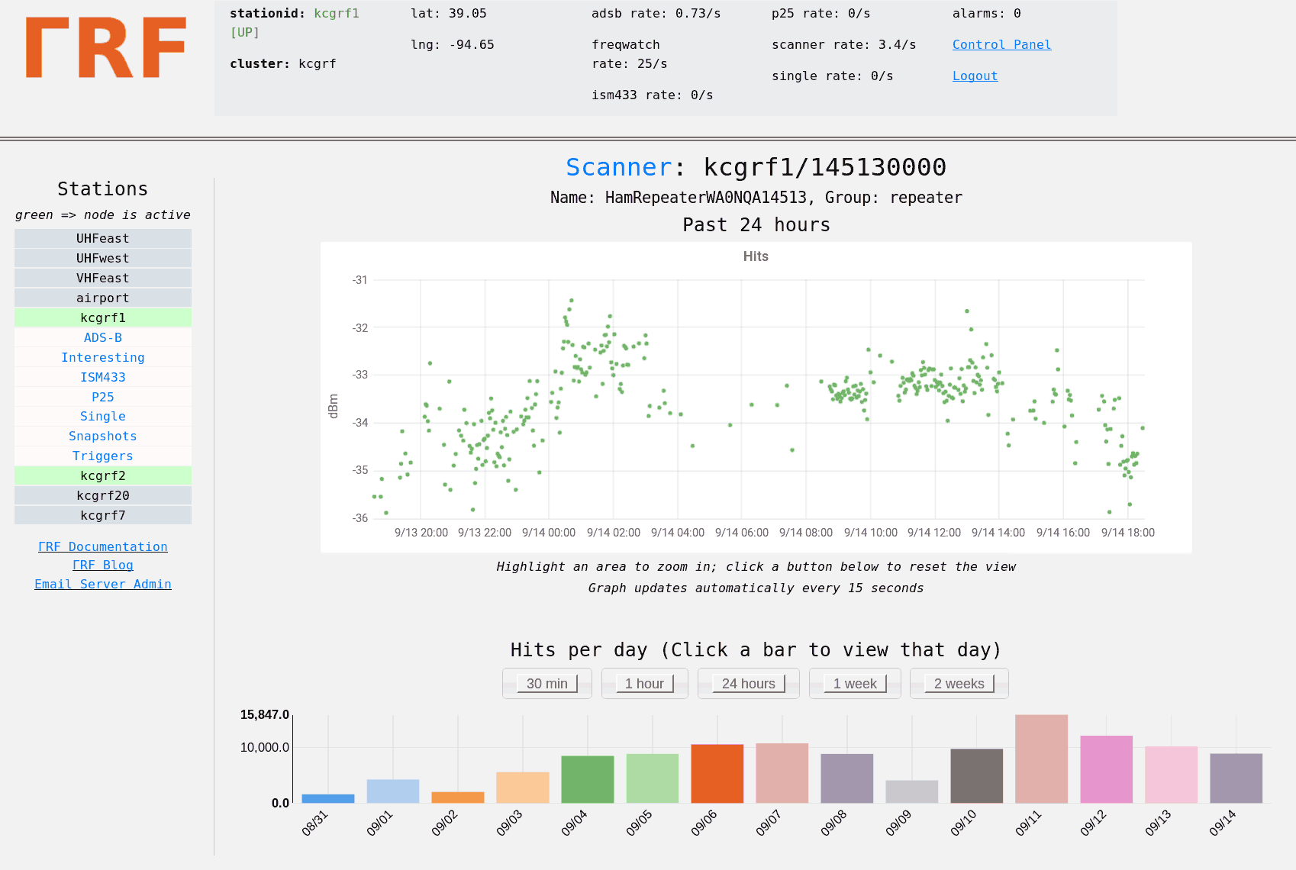Click the 09/04 green bar

tap(588, 779)
